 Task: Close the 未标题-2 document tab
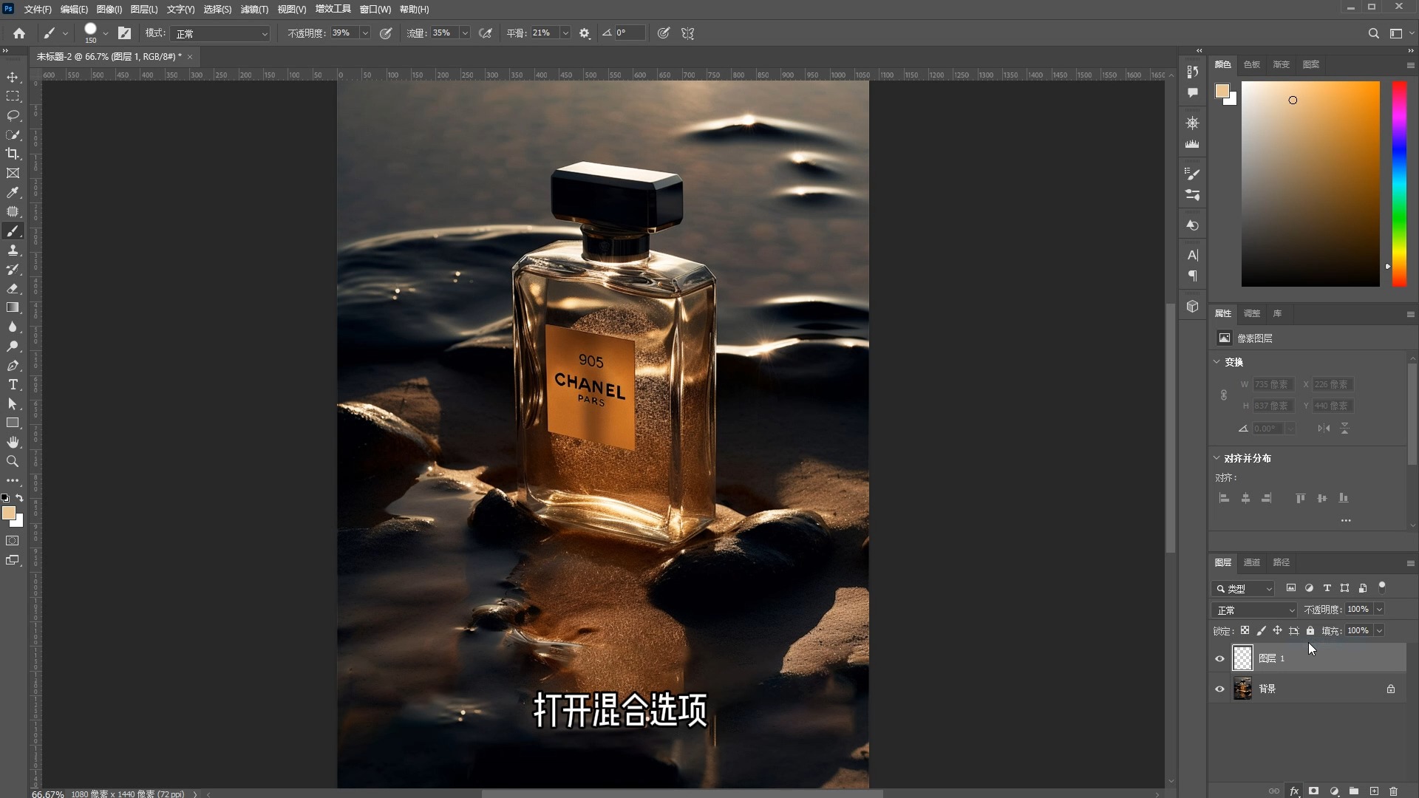coord(190,57)
